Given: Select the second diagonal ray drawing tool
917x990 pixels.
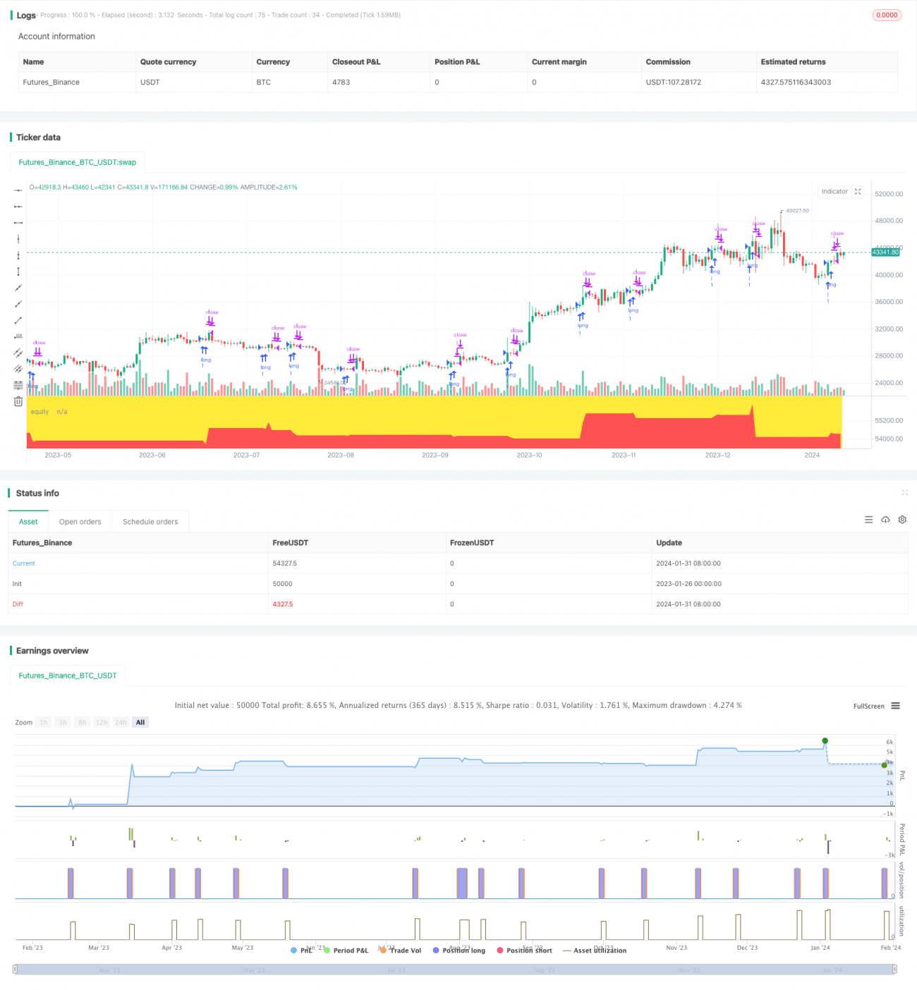Looking at the screenshot, I should pyautogui.click(x=18, y=304).
